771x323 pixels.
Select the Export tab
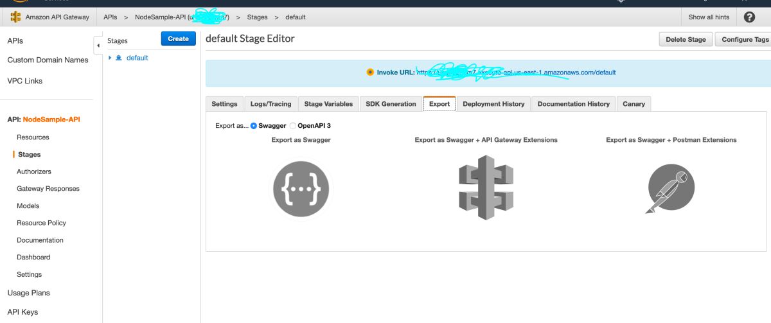coord(439,104)
